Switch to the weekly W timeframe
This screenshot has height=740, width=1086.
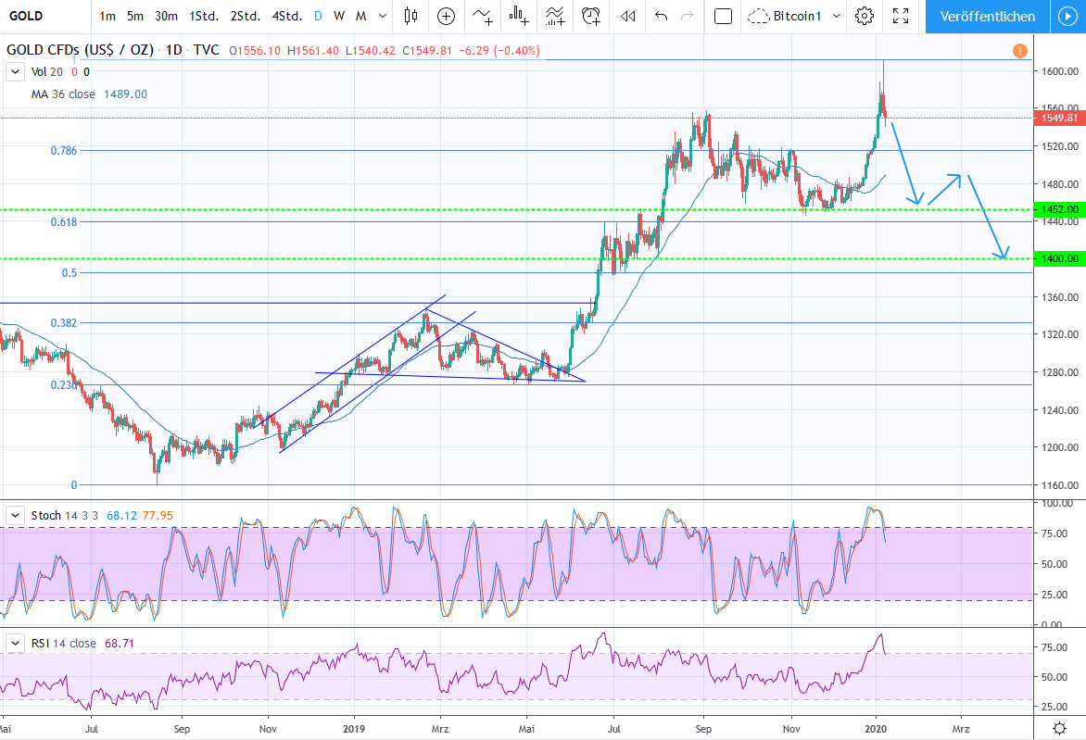[339, 16]
